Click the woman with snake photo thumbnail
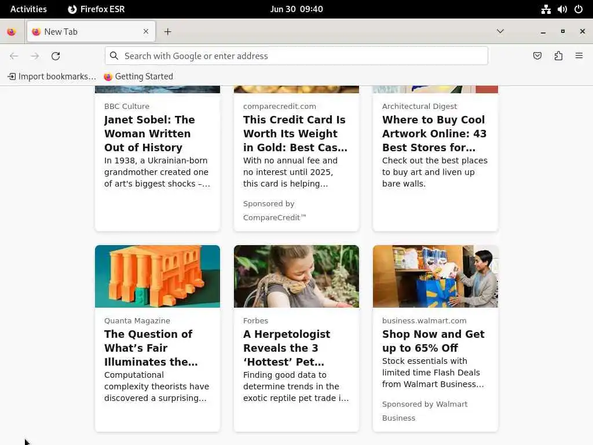 click(x=296, y=276)
